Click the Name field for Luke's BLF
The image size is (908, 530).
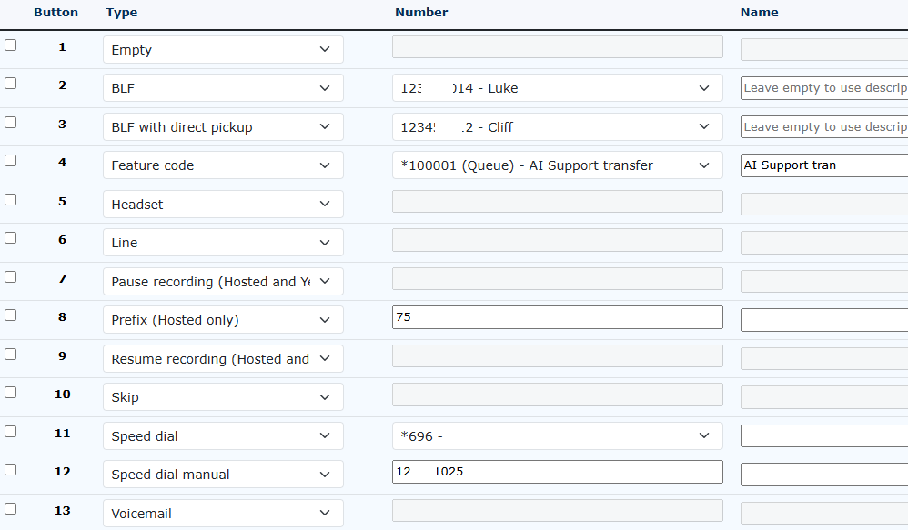(x=823, y=88)
